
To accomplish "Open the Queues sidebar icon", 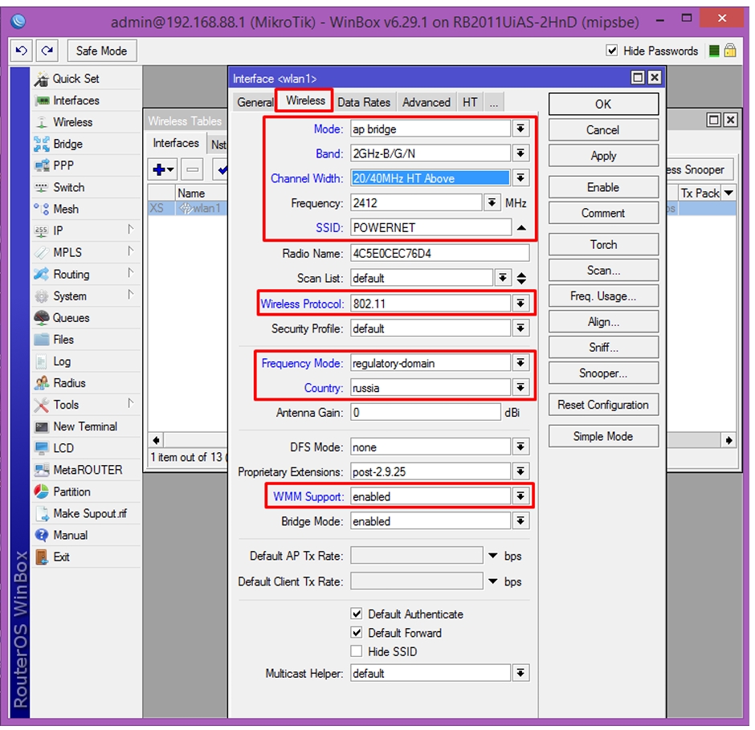I will click(x=42, y=318).
